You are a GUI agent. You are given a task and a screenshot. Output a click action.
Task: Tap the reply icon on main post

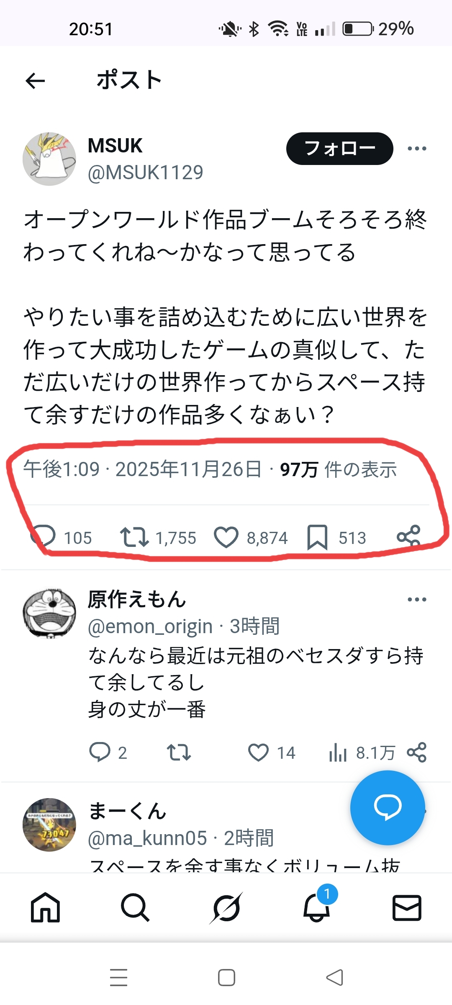pyautogui.click(x=44, y=536)
